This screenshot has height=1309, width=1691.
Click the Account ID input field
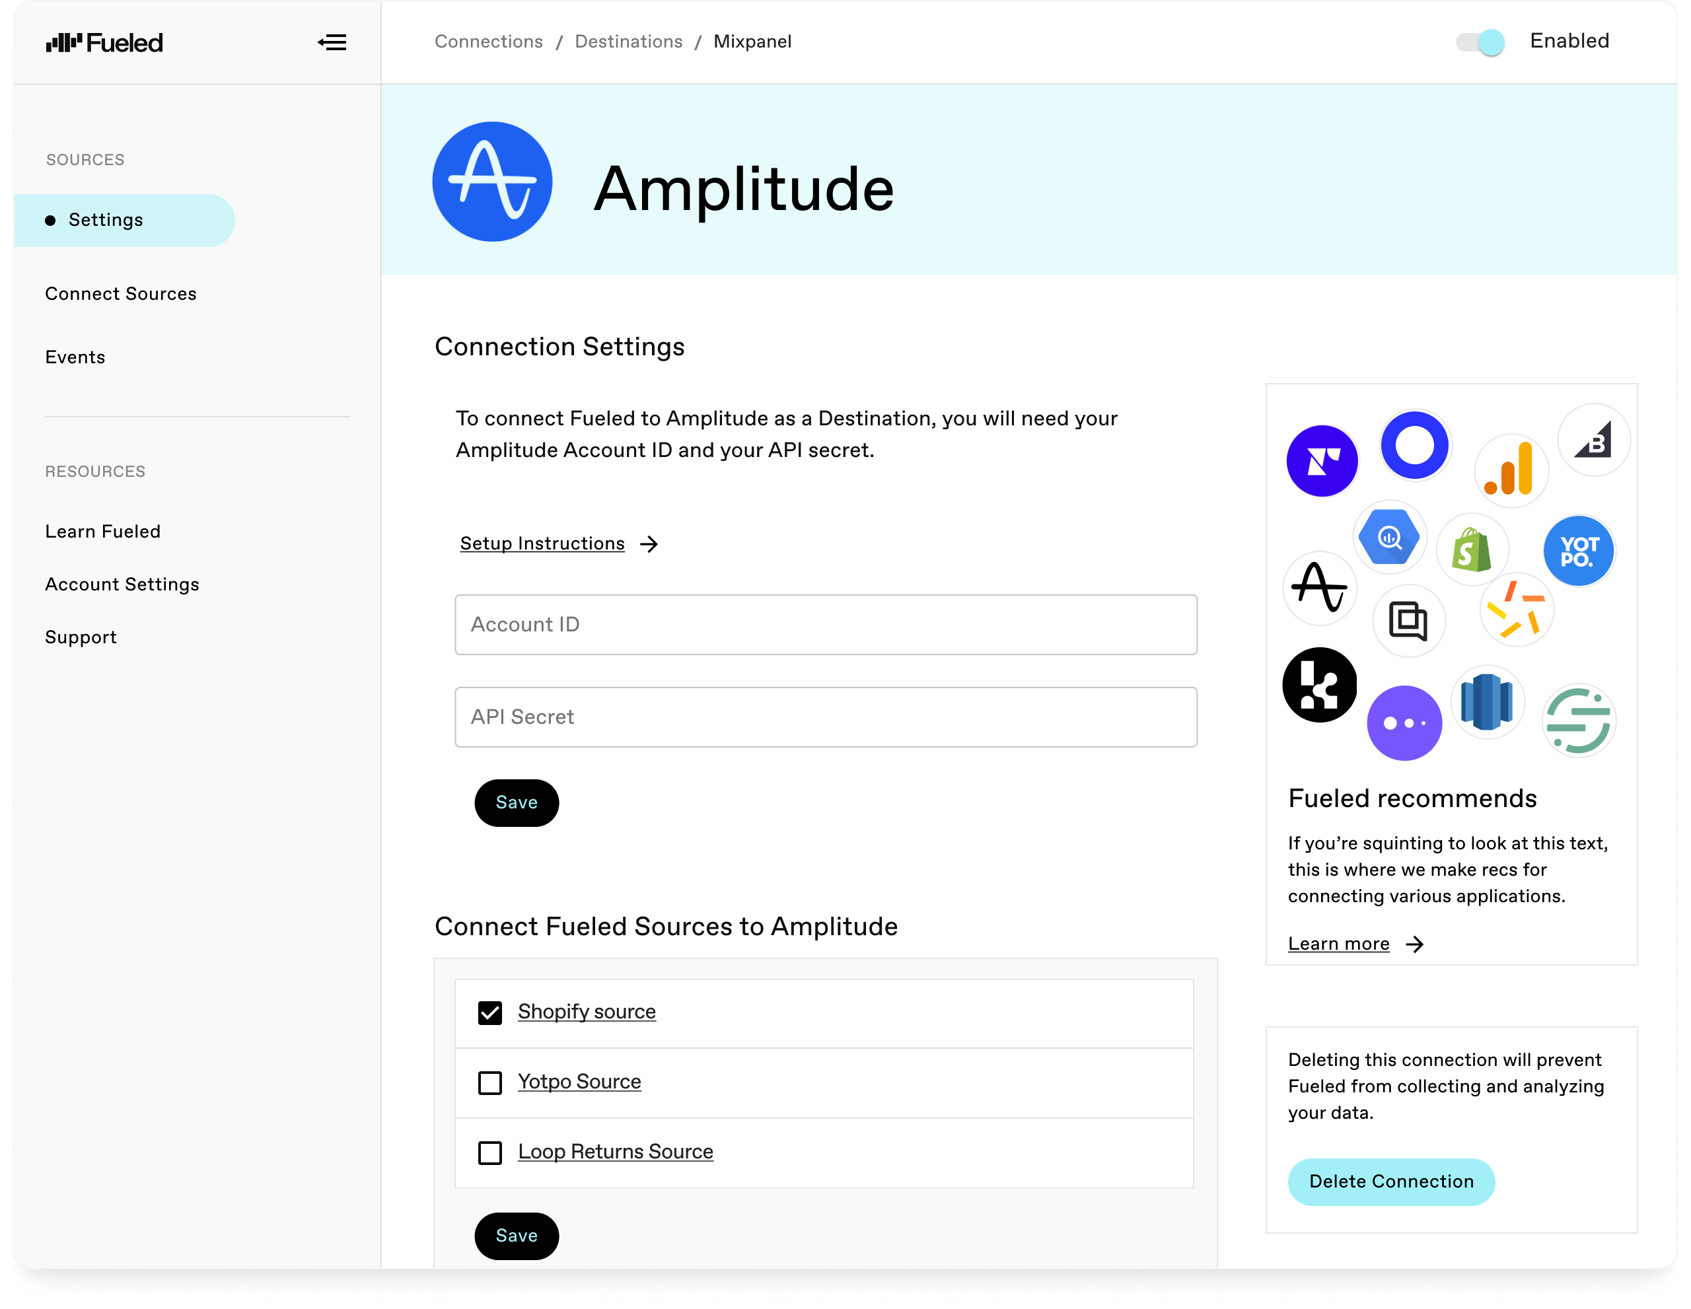[825, 624]
